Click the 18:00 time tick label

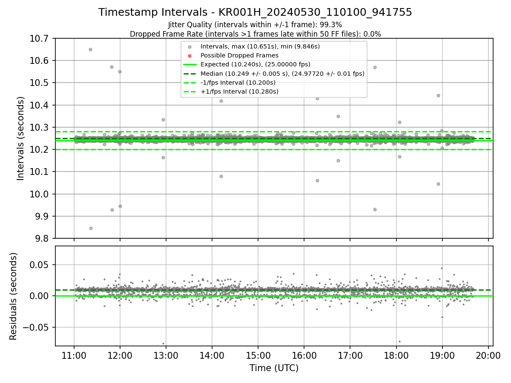click(396, 355)
